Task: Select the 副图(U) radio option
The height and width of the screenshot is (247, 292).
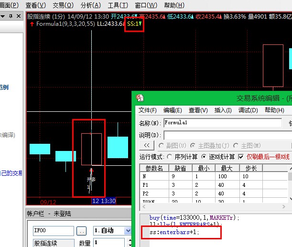Action: tap(161, 146)
